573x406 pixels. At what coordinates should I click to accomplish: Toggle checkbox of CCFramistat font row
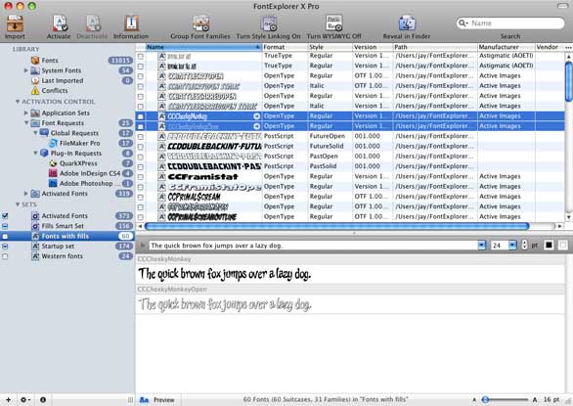coord(141,177)
